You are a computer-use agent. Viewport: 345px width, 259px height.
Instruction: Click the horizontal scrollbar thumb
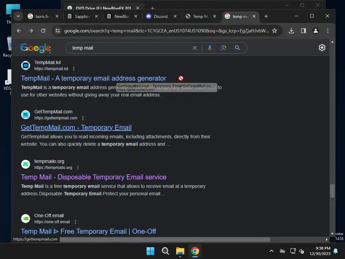point(165,239)
